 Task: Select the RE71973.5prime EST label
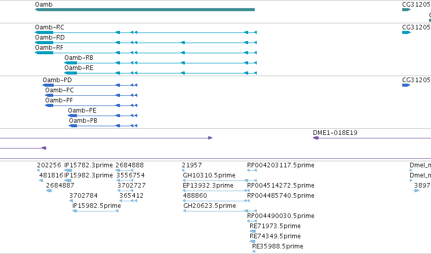[x=275, y=226]
